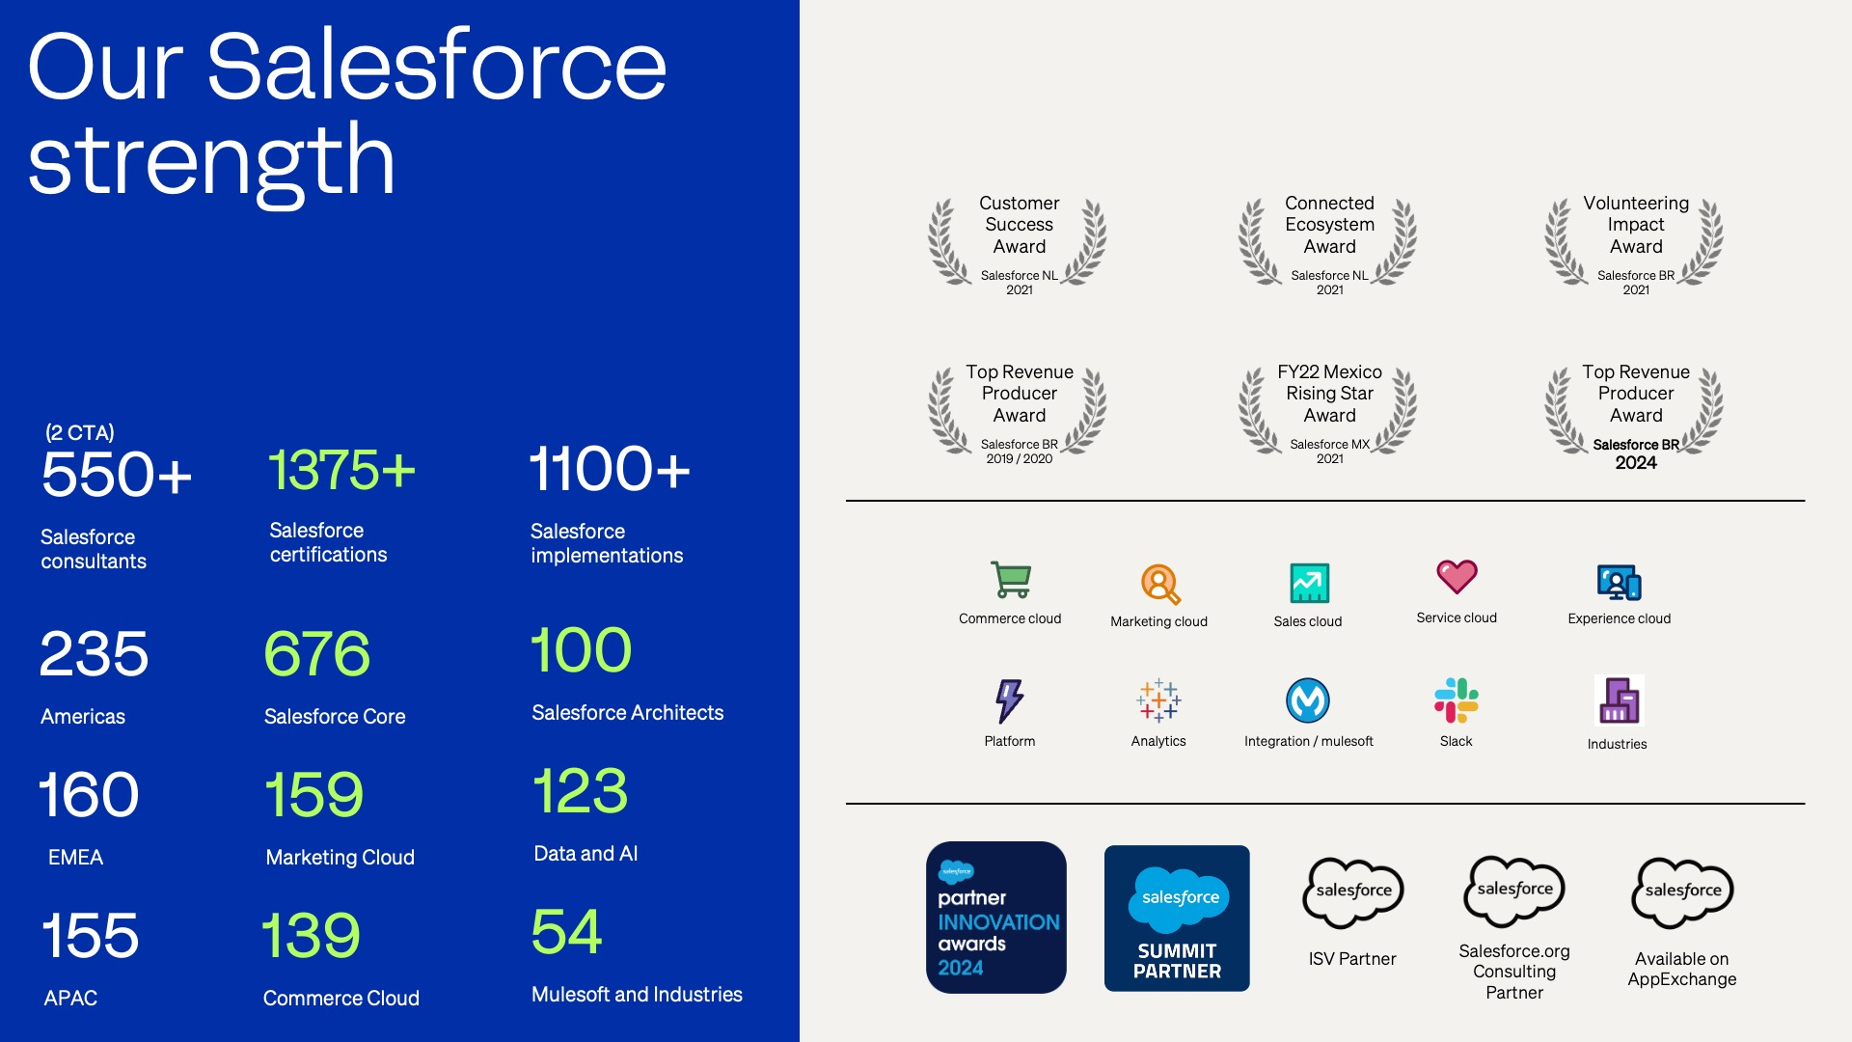Click the Partner Innovation Awards 2024 badge
The image size is (1852, 1042).
[x=996, y=918]
